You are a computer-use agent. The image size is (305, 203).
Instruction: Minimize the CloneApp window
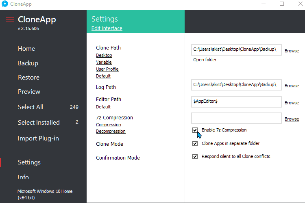(x=264, y=4)
